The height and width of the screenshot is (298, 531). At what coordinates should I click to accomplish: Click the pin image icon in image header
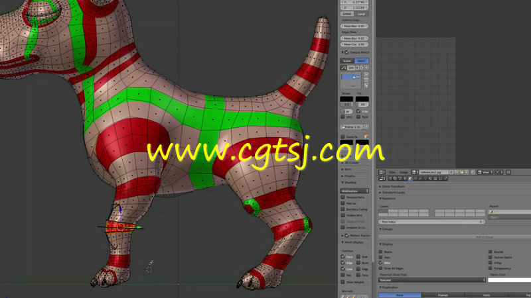473,172
